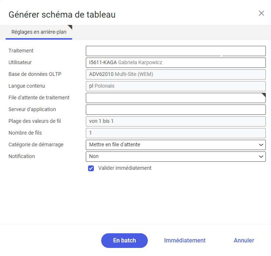Click the Base de données OLTP field

pos(176,74)
